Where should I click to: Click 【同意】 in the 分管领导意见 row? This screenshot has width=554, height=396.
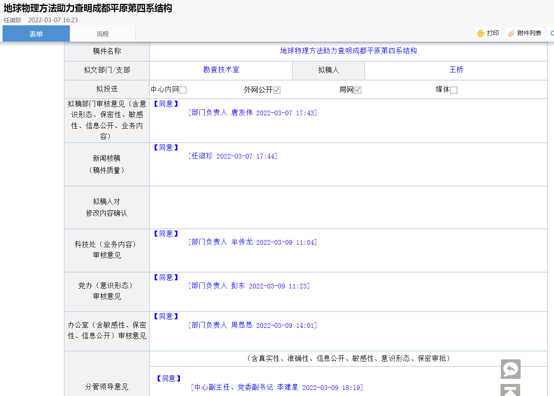coord(168,378)
